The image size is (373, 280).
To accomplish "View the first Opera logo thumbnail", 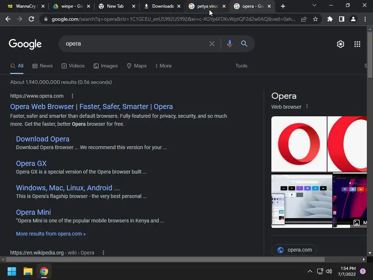I will (299, 144).
